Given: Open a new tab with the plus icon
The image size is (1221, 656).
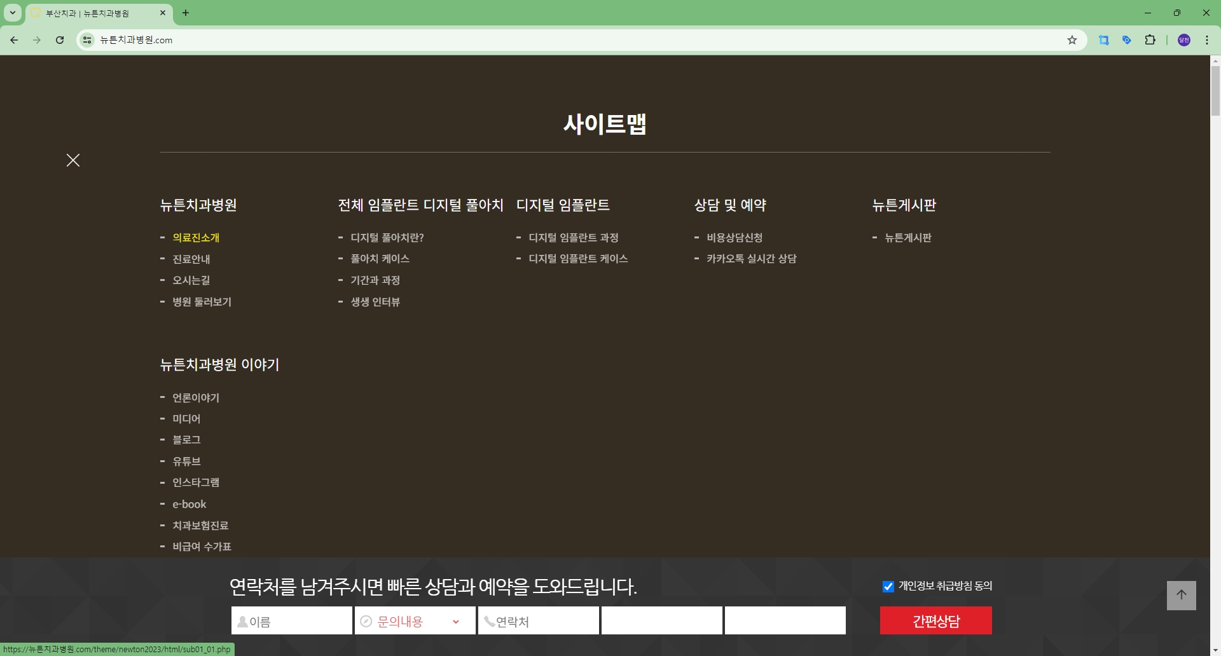Looking at the screenshot, I should [x=186, y=13].
